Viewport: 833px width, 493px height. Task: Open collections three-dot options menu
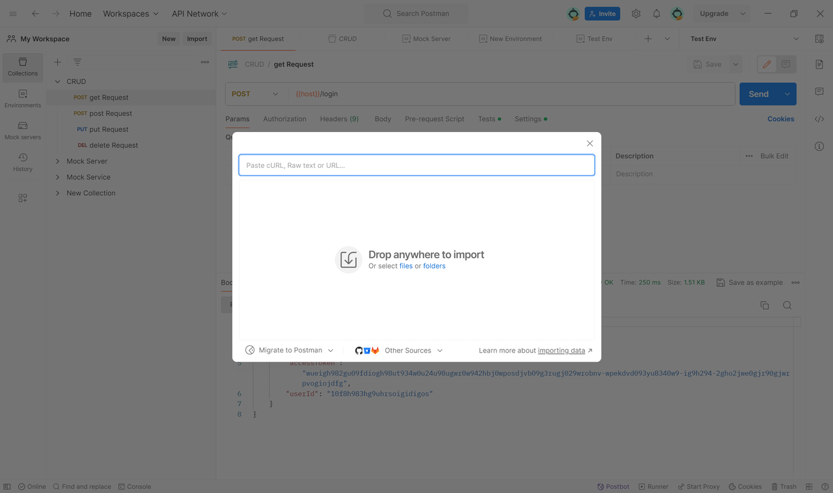pyautogui.click(x=205, y=62)
